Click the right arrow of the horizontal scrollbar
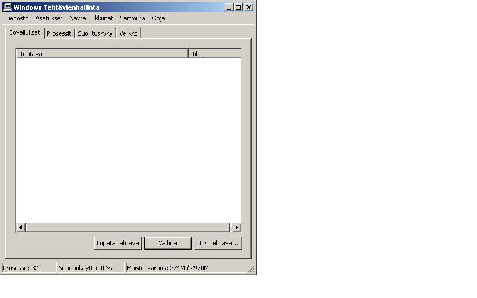Screen dimensions: 477x298 click(x=236, y=228)
